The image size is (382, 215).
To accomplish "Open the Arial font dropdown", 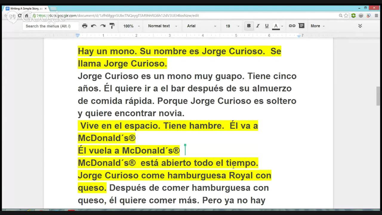I will pos(201,26).
